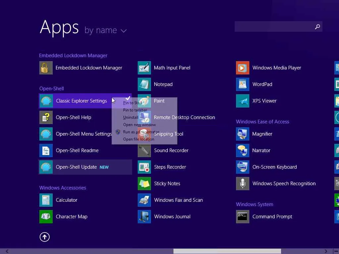This screenshot has width=339, height=254.
Task: Open the Open-Shell Readme document icon
Action: pyautogui.click(x=46, y=150)
